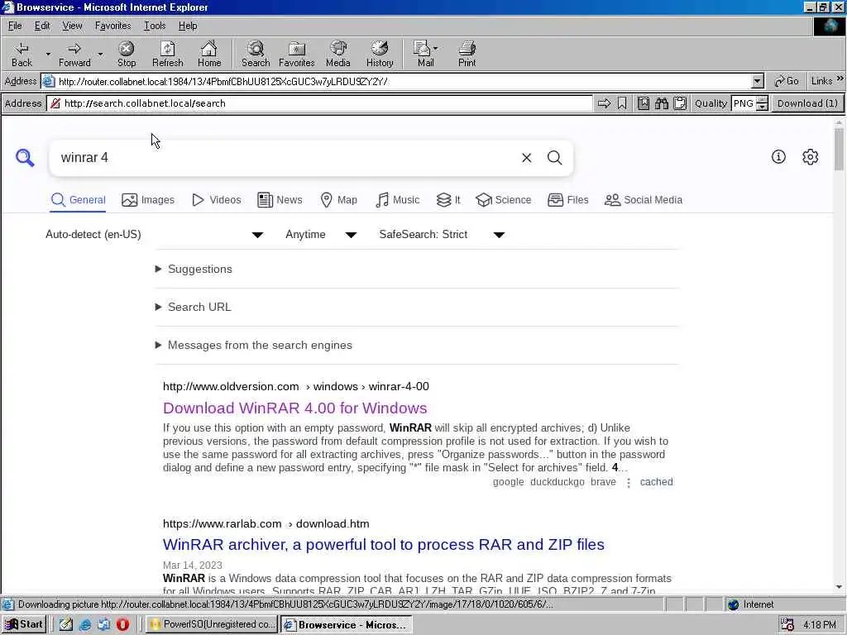847x635 pixels.
Task: Open the IE address bar dropdown
Action: 758,82
